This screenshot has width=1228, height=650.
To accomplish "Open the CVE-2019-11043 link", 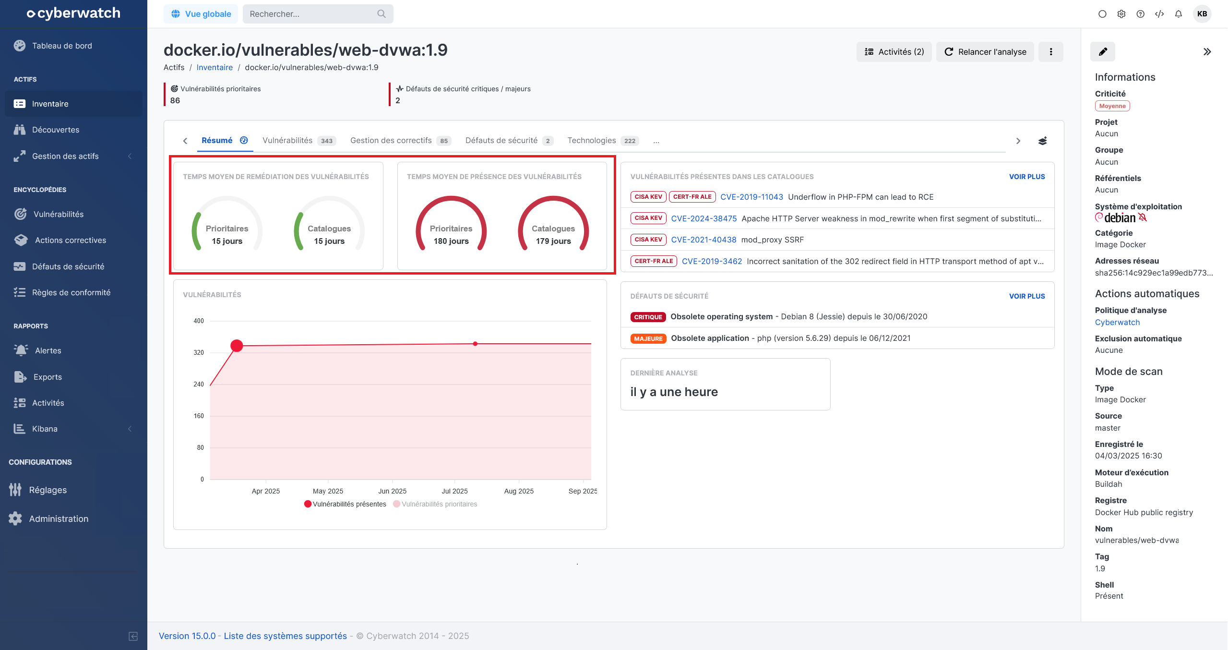I will (751, 197).
